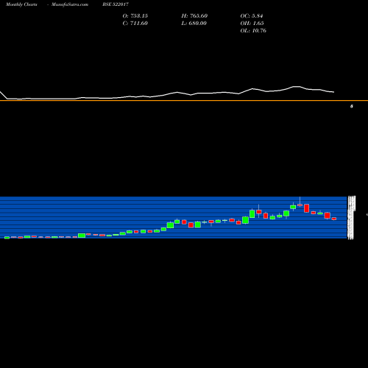Screen dimensions: 368x368
Task: Click the 'BSE 522017' symbol text
Action: (x=116, y=4)
